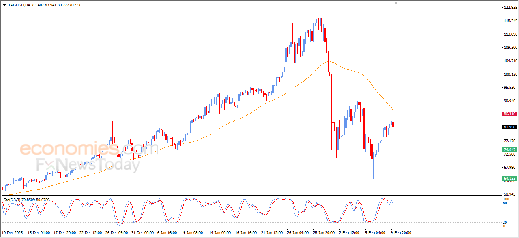Click the 122.935 price axis label
Image resolution: width=519 pixels, height=238 pixels.
509,7
